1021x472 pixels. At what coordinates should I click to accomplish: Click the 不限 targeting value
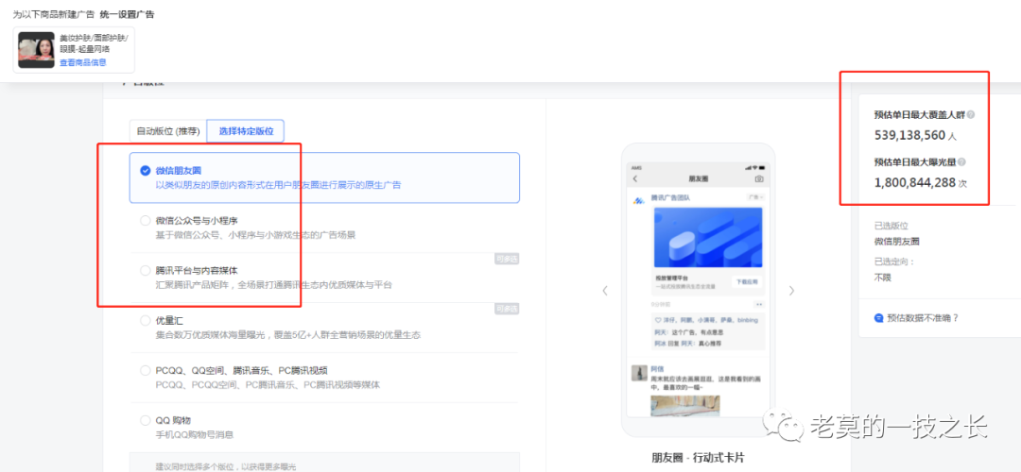tap(882, 277)
